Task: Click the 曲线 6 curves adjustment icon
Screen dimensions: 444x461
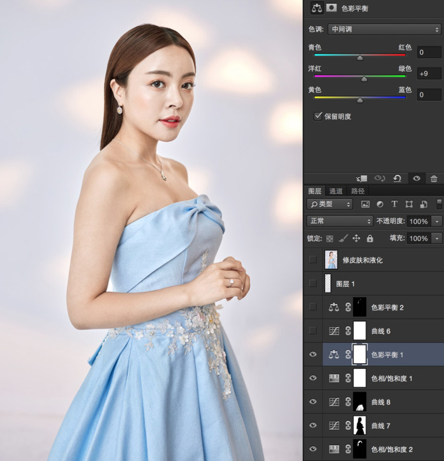Action: click(x=334, y=331)
